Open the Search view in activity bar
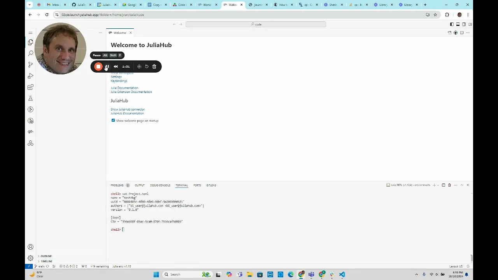Screen dimensions: 498x280 click(30, 53)
